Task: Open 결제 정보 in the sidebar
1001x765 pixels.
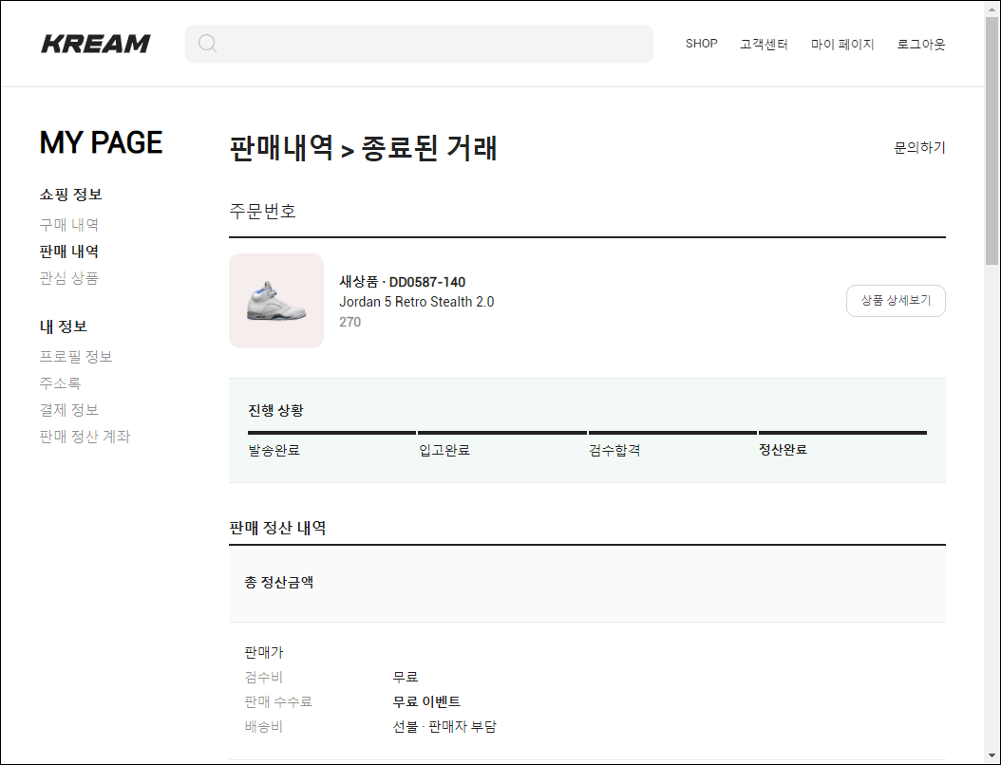Action: coord(69,410)
